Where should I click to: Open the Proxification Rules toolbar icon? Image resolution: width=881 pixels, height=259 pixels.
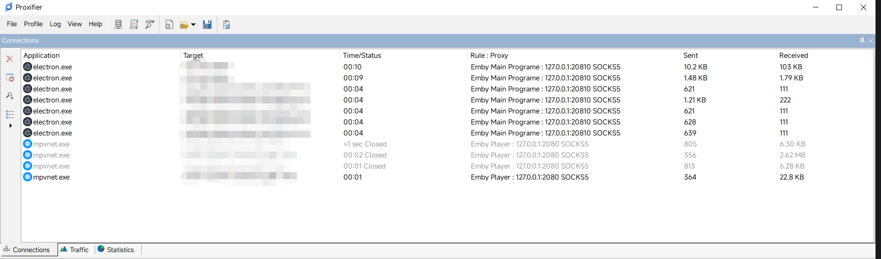point(134,24)
